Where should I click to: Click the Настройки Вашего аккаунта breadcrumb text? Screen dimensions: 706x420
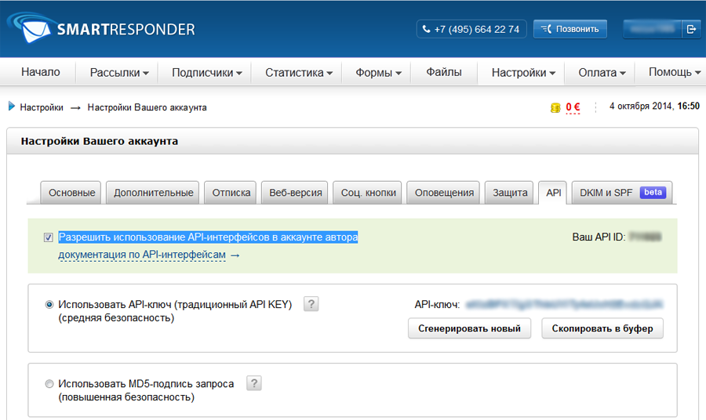[x=147, y=107]
